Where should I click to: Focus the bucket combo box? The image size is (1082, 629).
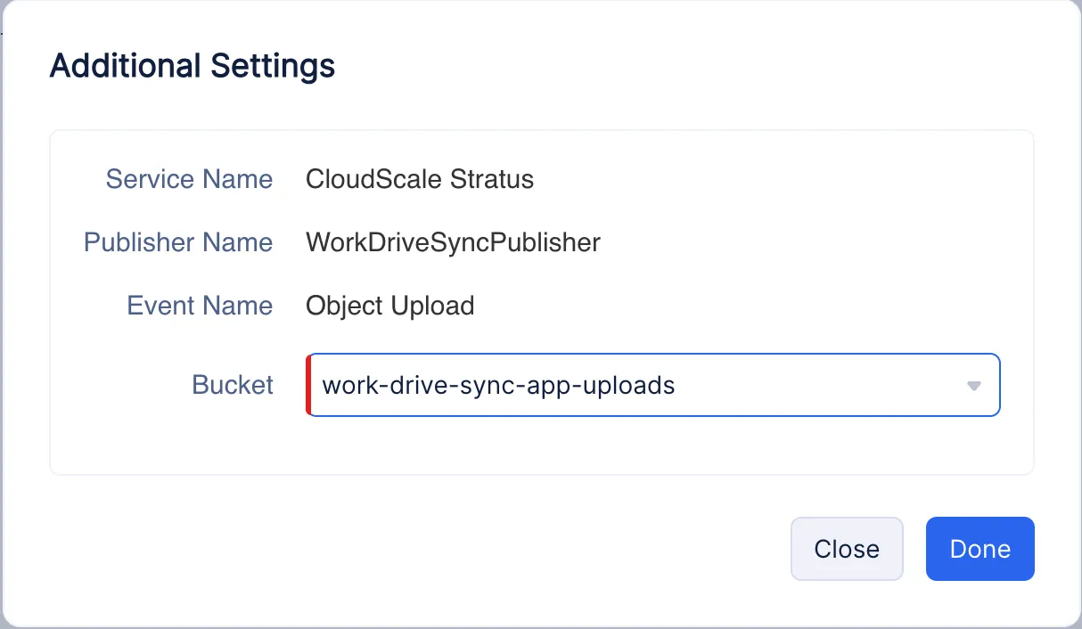pos(624,385)
